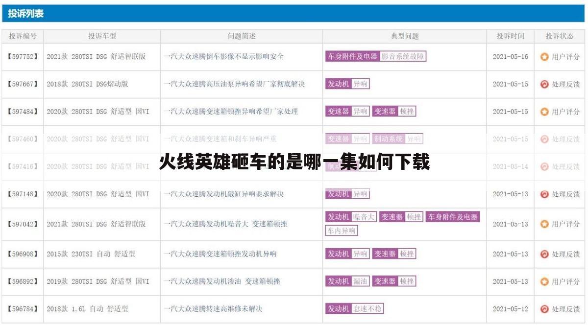Viewport: 588px width, 325px height.
Task: Open complaint 一汽大众速腾发动机敲缸异响要求解决
Action: (224, 194)
